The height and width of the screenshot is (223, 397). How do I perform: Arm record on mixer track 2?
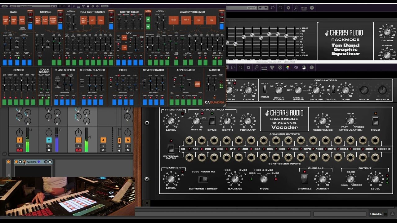click(x=49, y=150)
